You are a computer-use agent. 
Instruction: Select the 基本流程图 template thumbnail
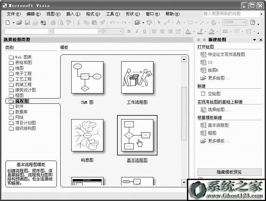point(137,135)
